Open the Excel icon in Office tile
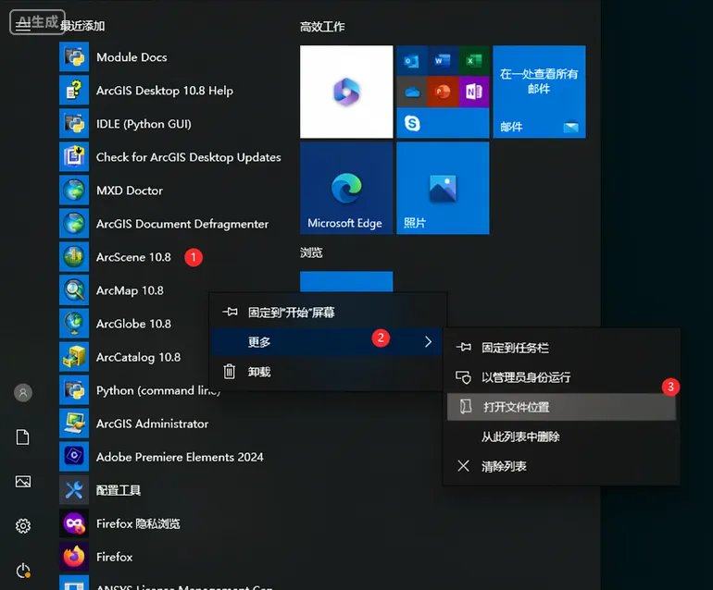713x590 pixels. click(474, 60)
